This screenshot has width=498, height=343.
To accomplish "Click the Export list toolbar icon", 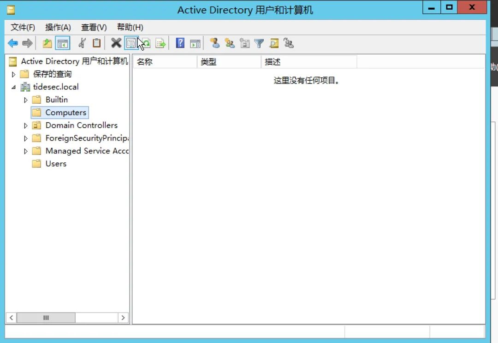I will tap(160, 43).
